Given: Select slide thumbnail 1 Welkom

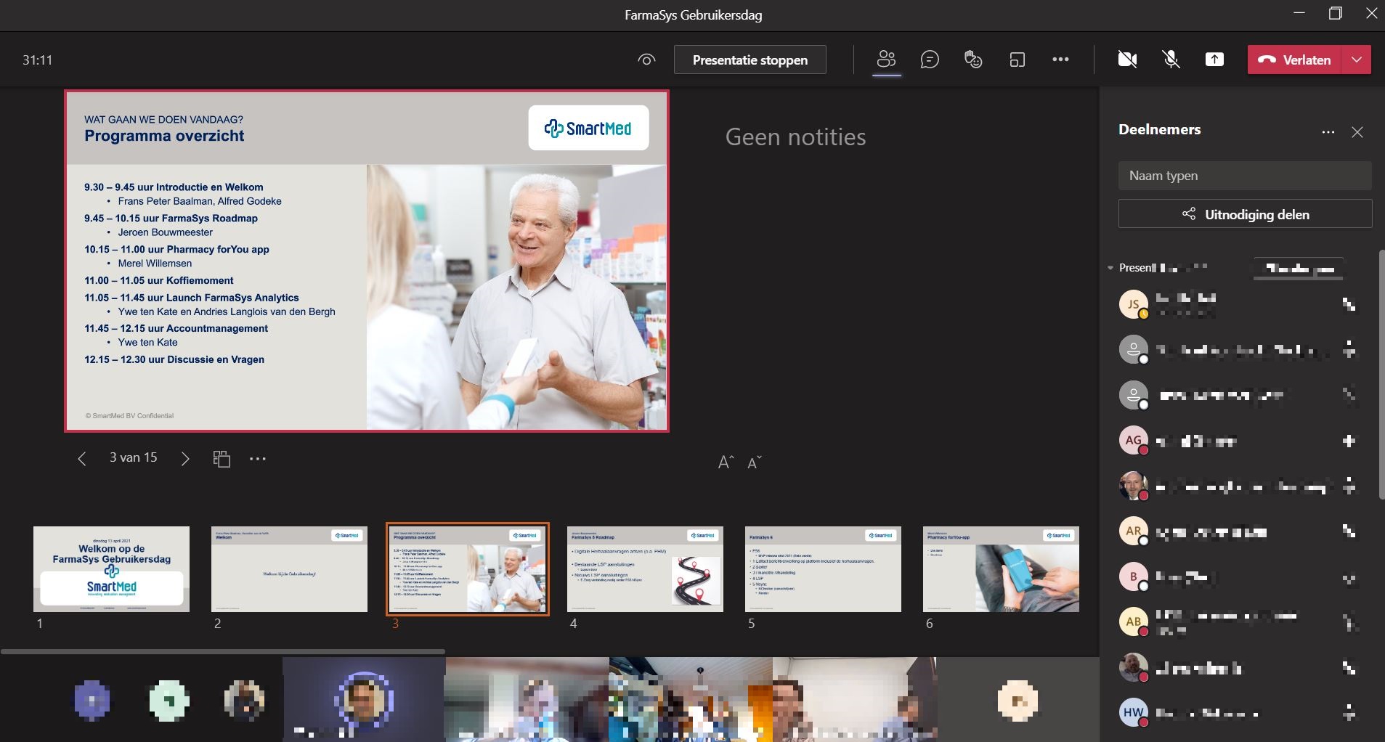Looking at the screenshot, I should 111,569.
